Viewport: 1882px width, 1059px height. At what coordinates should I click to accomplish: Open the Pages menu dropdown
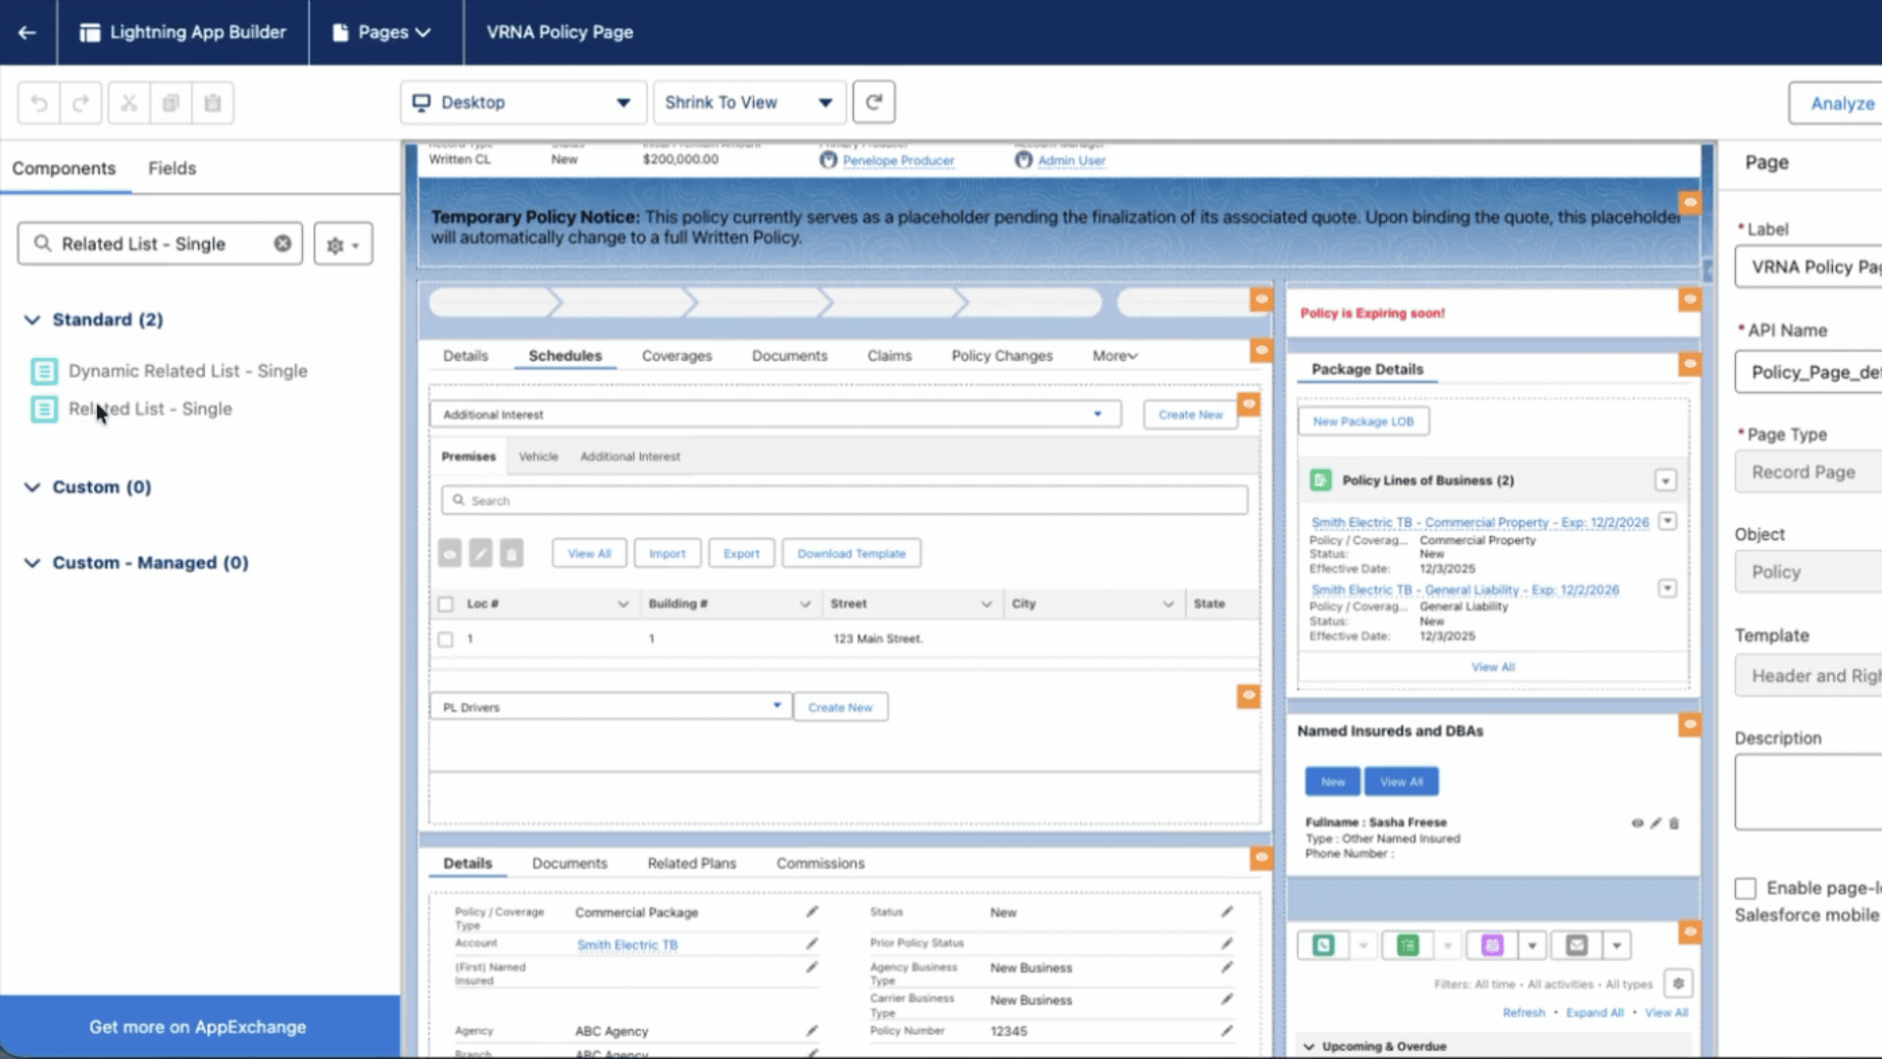(382, 32)
